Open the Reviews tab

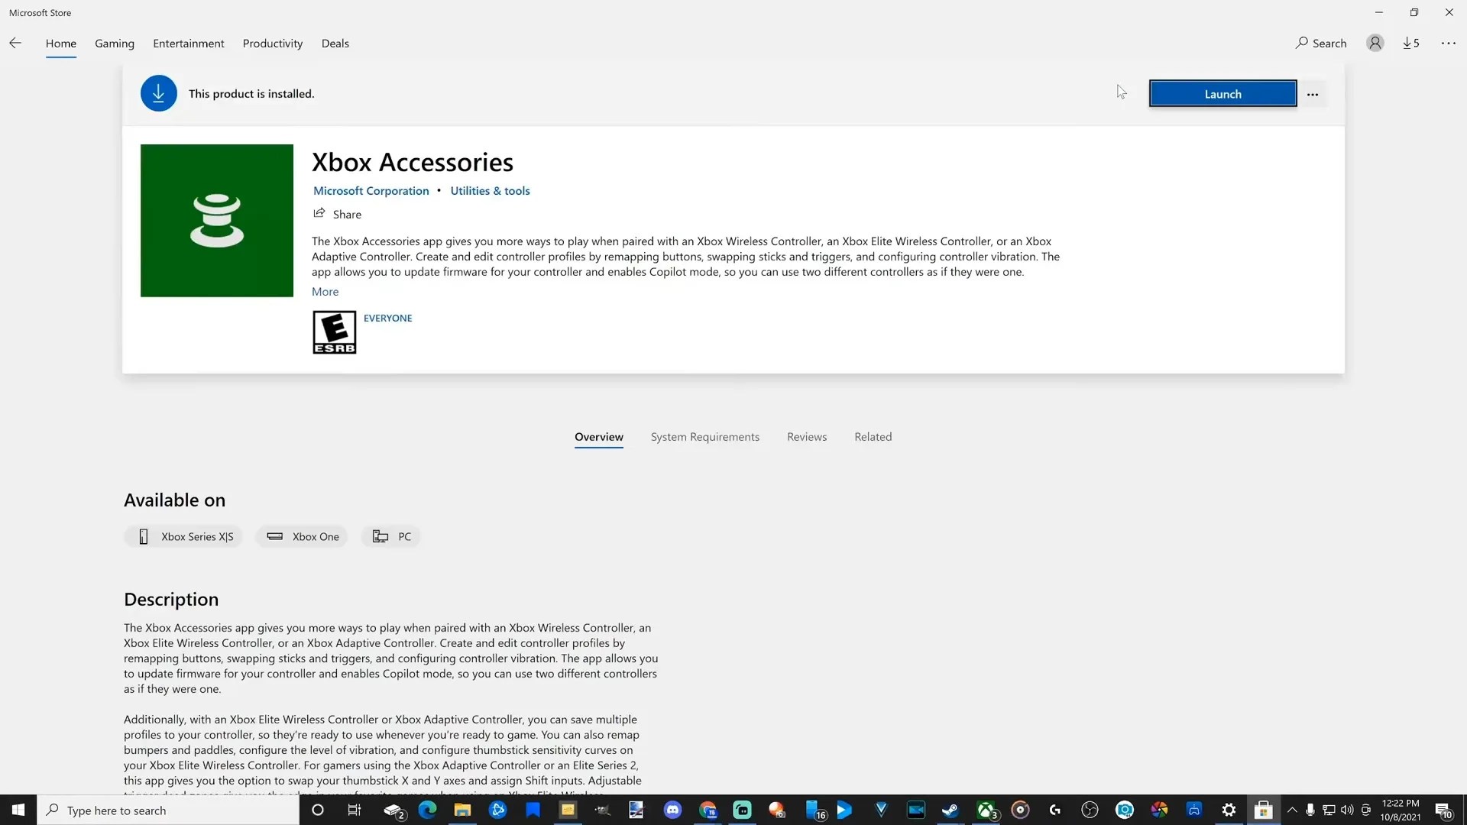(806, 437)
